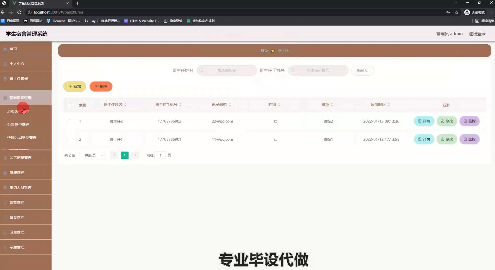Image resolution: width=495 pixels, height=270 pixels.
Task: Bookmark this page with star icon
Action: (457, 12)
